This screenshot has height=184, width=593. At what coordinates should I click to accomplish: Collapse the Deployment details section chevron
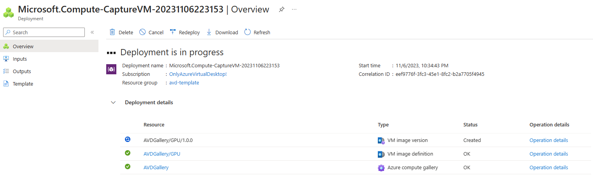(x=113, y=103)
